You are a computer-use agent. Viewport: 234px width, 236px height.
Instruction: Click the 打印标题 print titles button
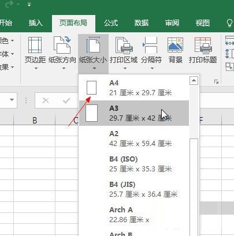[x=203, y=50]
